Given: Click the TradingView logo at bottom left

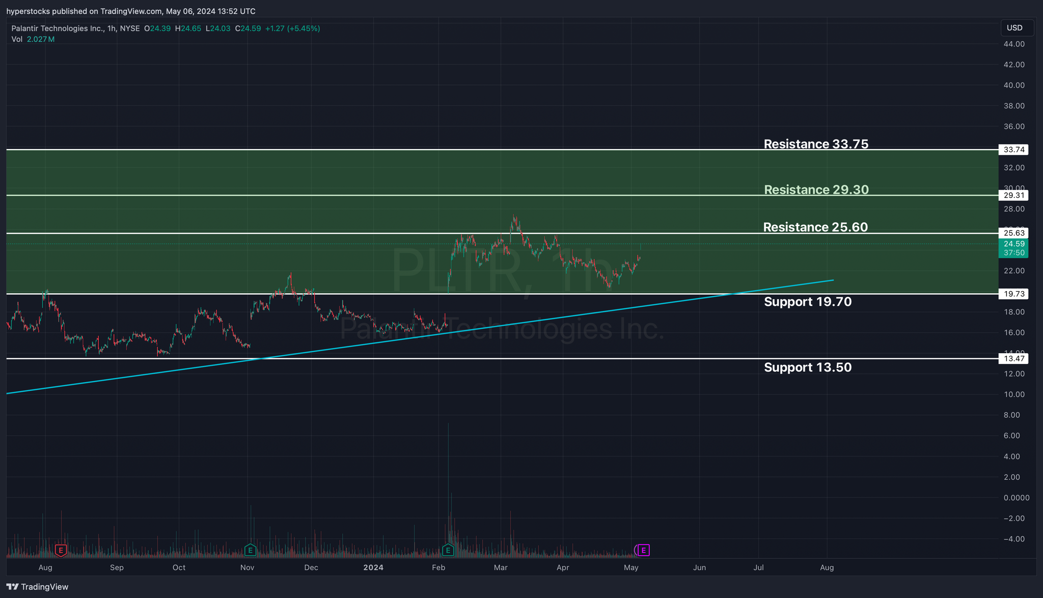Looking at the screenshot, I should 38,587.
